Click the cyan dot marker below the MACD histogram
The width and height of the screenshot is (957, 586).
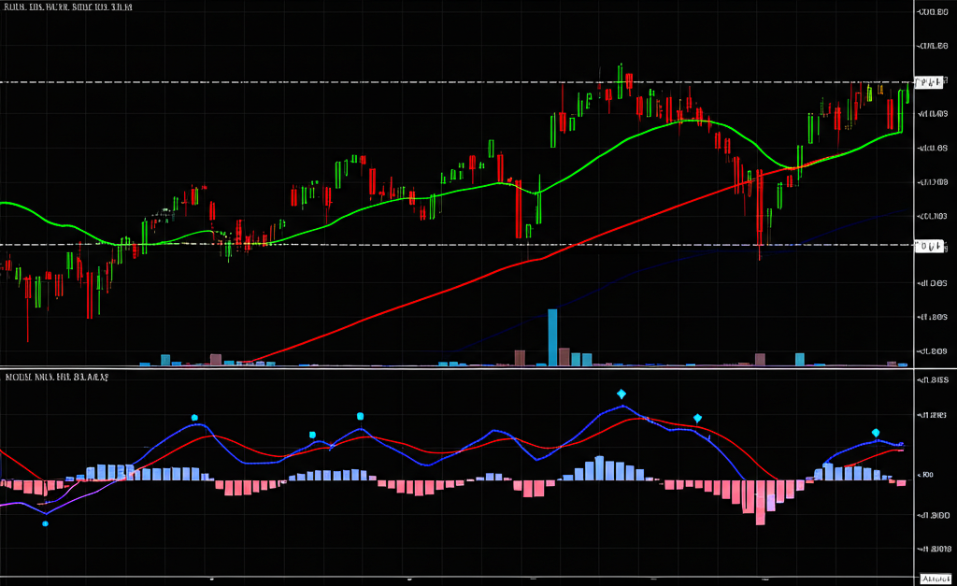[x=46, y=523]
